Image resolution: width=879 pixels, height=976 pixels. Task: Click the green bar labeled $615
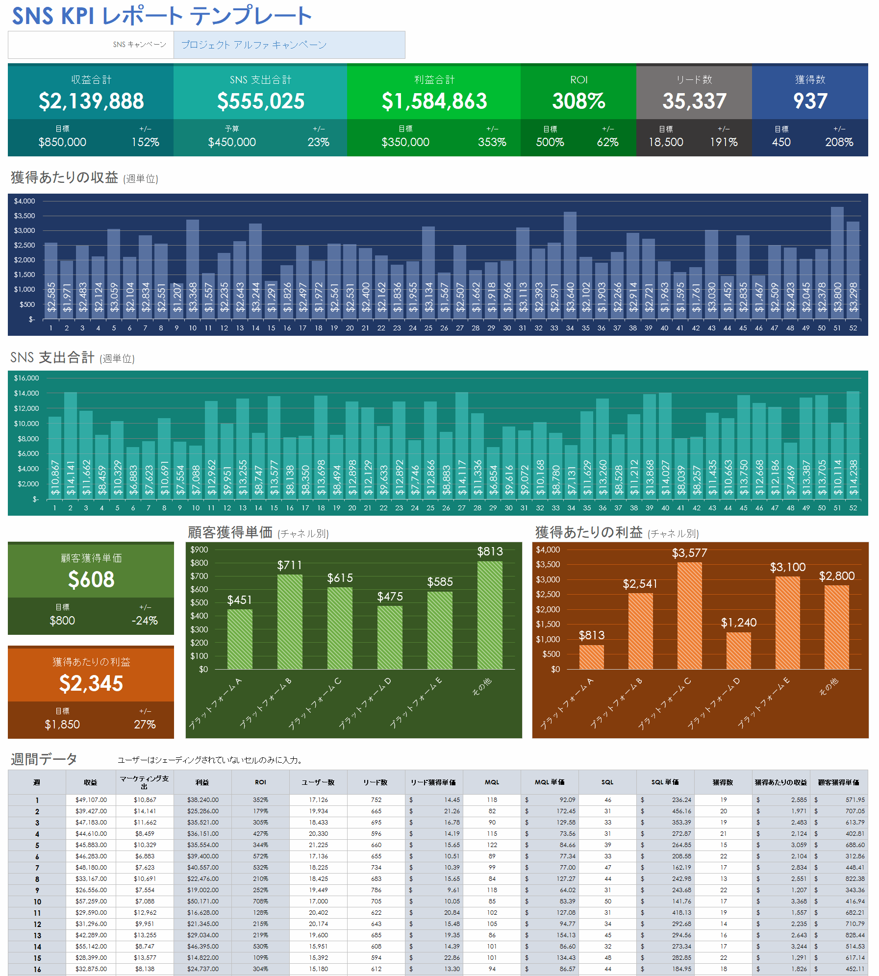340,628
